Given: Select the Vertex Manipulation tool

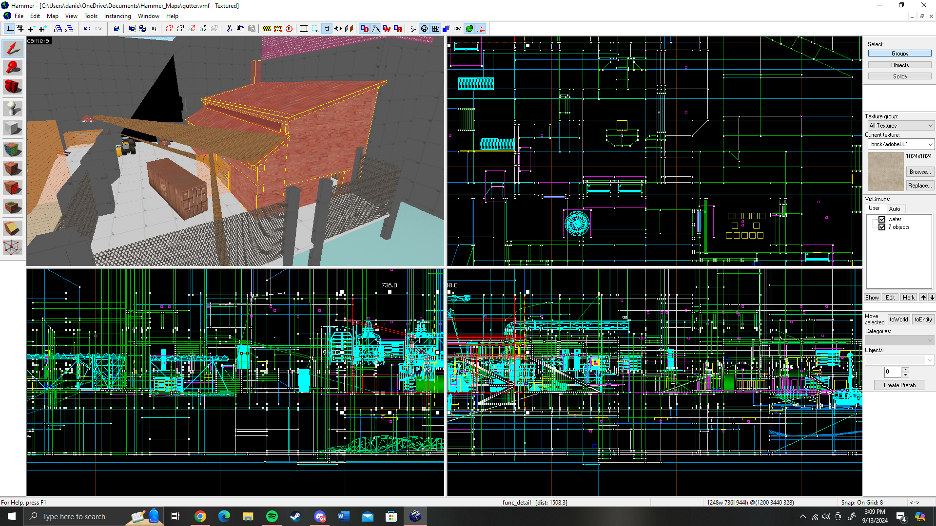Looking at the screenshot, I should coord(13,247).
